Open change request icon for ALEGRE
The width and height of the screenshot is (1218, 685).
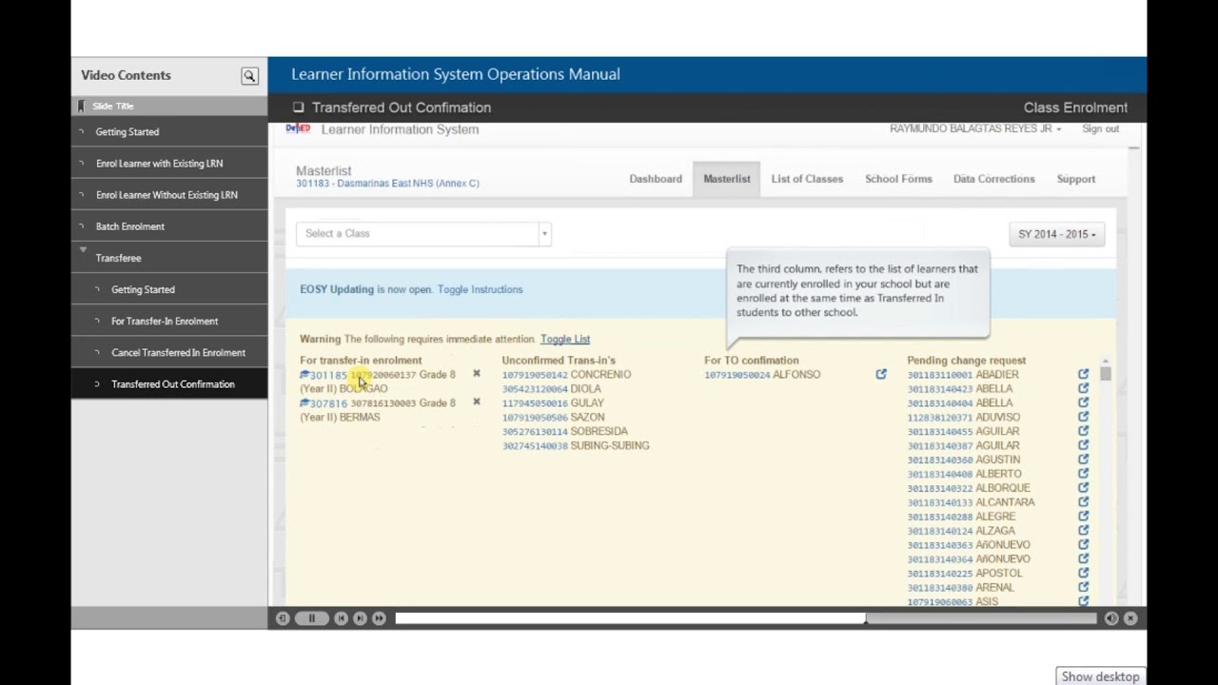[1083, 517]
